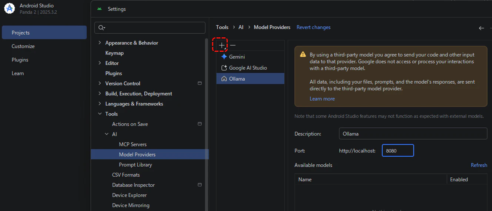Click the Ollama home icon
Viewport: 492px width, 211px height.
coord(224,78)
